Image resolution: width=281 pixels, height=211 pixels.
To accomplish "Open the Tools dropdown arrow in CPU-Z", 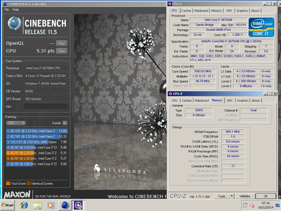I will 232,196.
